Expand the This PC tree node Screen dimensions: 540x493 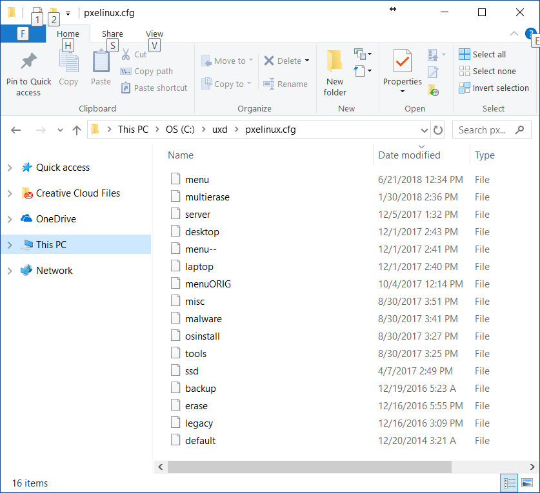point(10,245)
